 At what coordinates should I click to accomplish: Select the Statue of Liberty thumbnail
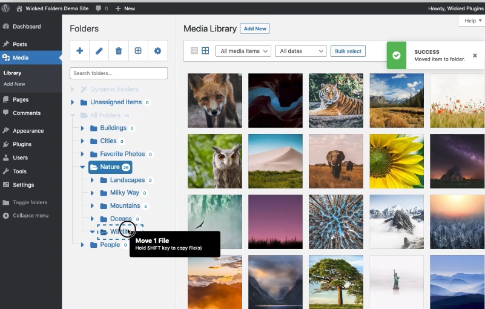pyautogui.click(x=397, y=282)
